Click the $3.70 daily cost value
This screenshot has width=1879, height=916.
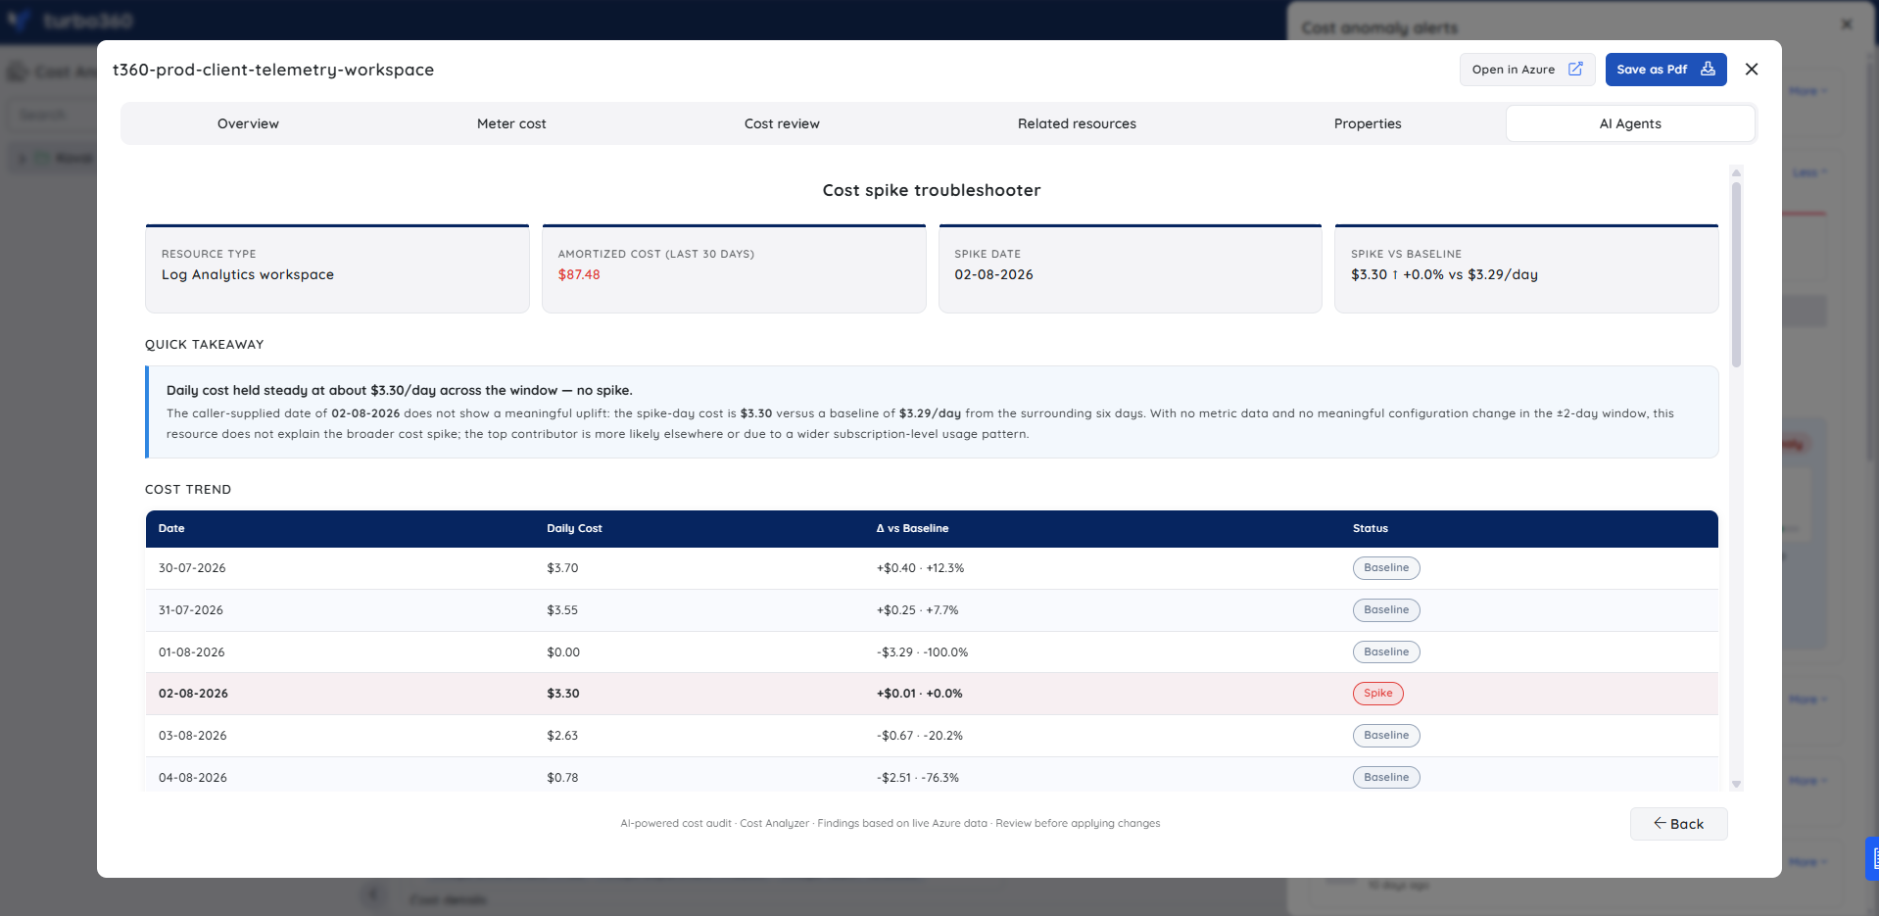point(562,568)
